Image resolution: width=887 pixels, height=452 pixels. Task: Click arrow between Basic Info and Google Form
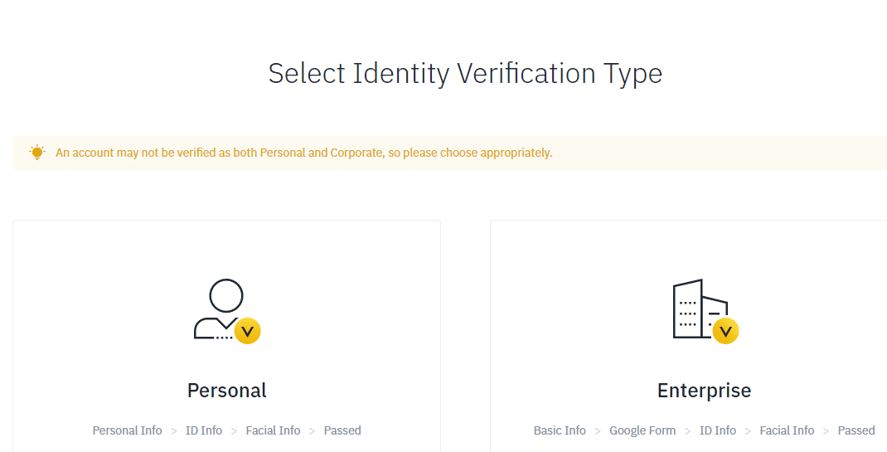pos(598,431)
